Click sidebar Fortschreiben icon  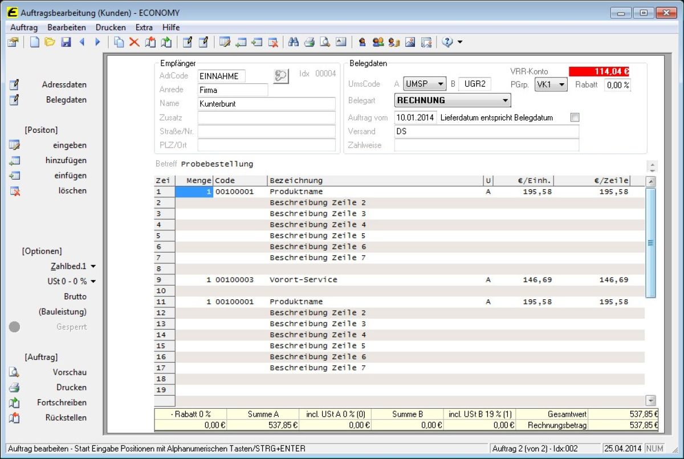click(14, 403)
